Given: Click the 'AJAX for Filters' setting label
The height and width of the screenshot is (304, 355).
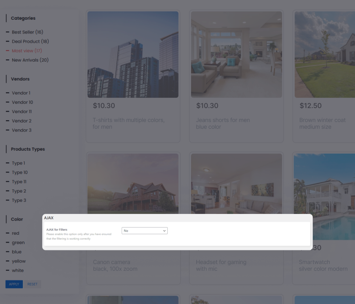Looking at the screenshot, I should tap(57, 230).
